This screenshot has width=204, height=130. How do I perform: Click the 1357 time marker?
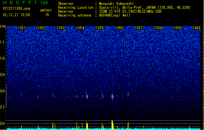[x=139, y=28]
